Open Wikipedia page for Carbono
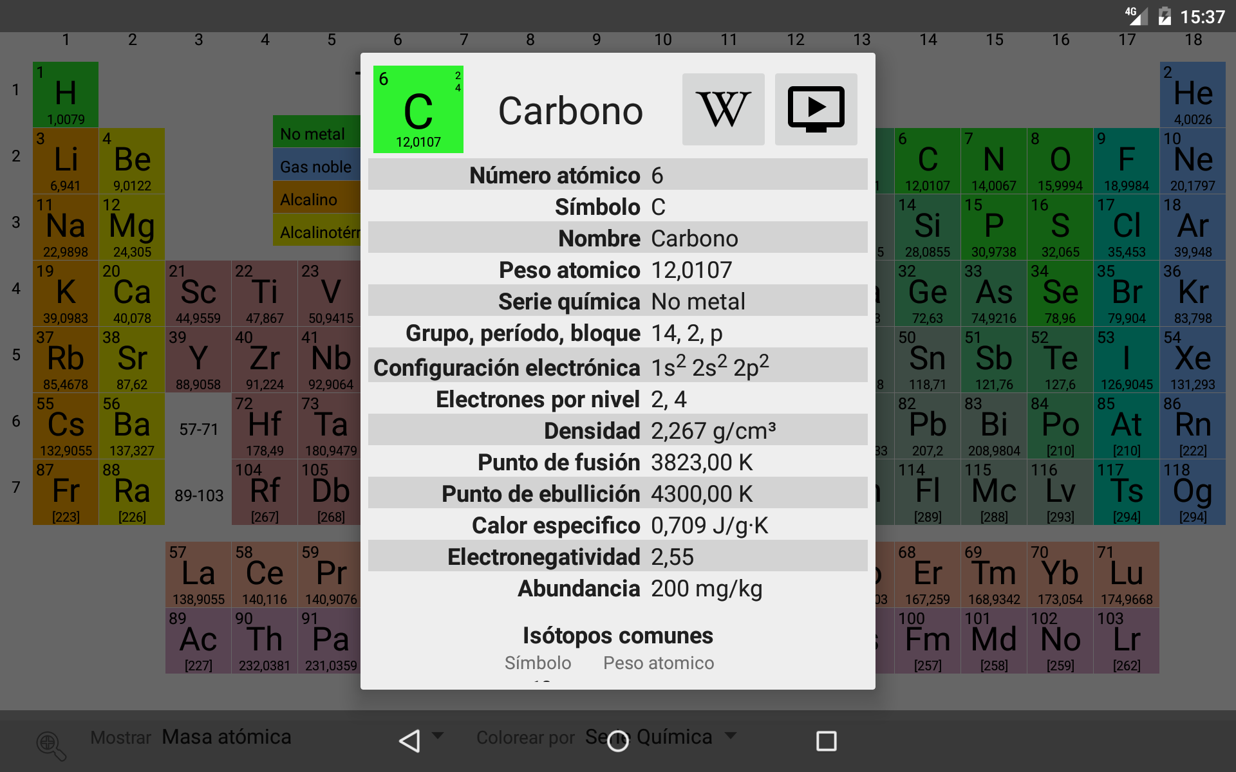 pos(723,109)
